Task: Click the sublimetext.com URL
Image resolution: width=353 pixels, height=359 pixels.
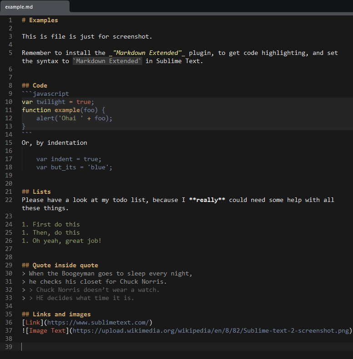Action: [98, 323]
